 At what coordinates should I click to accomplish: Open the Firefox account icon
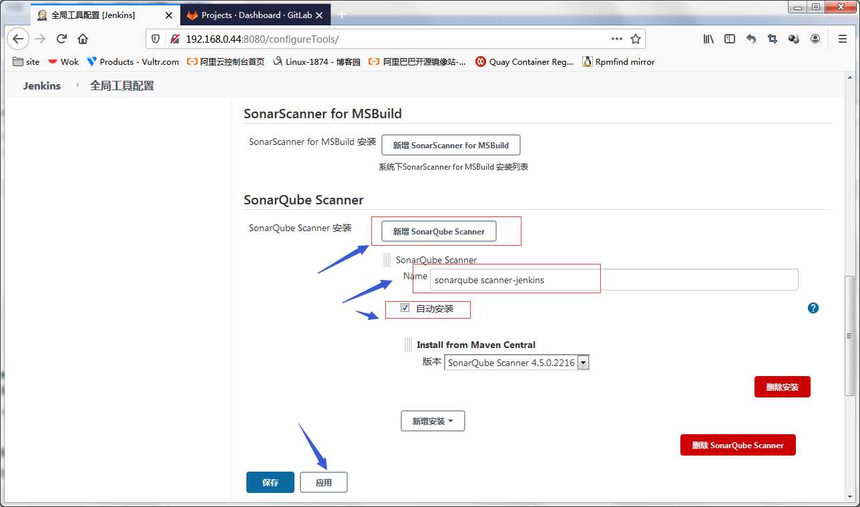pos(815,39)
